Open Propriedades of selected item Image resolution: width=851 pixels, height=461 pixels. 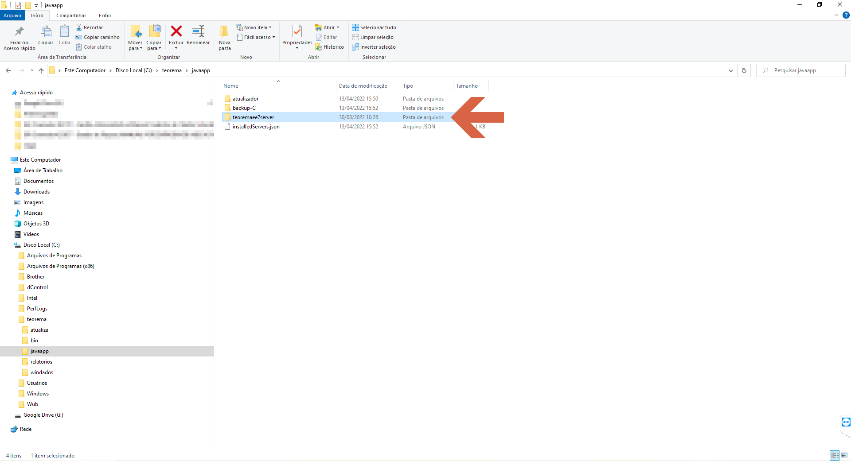tap(297, 37)
